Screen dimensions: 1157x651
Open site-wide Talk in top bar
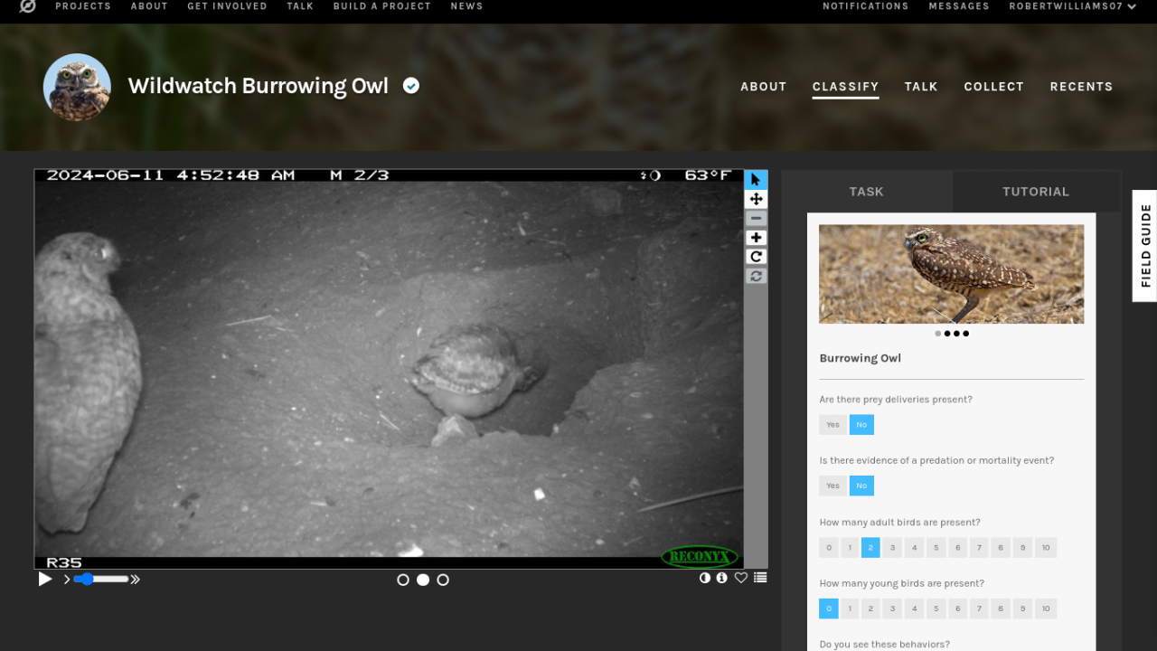coord(300,6)
